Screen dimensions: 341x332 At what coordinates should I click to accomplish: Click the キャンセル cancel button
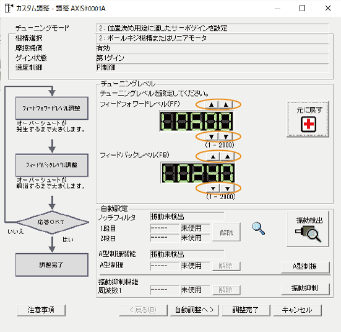(x=297, y=310)
